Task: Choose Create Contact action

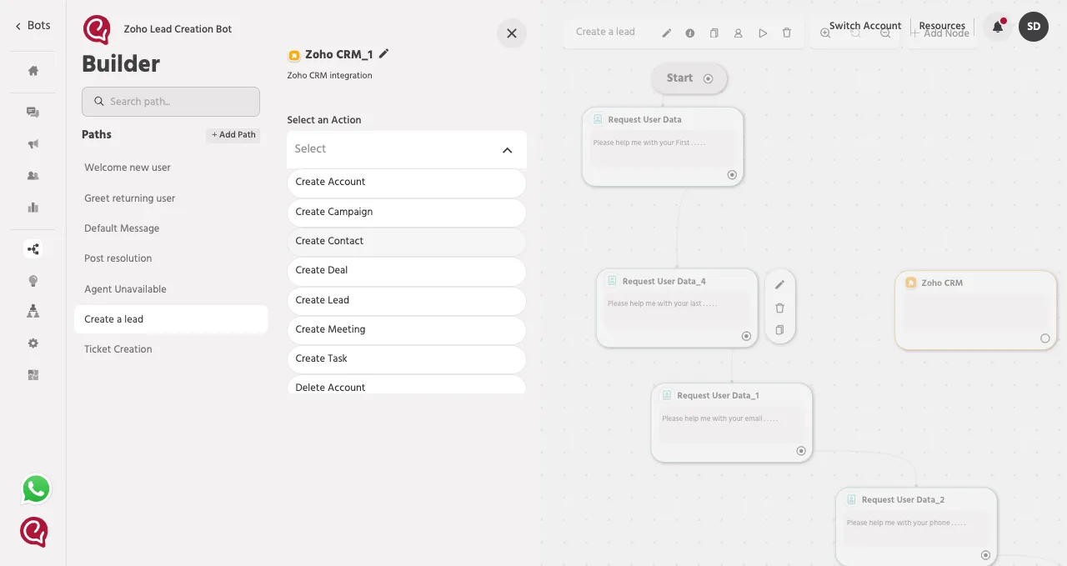Action: click(x=407, y=242)
